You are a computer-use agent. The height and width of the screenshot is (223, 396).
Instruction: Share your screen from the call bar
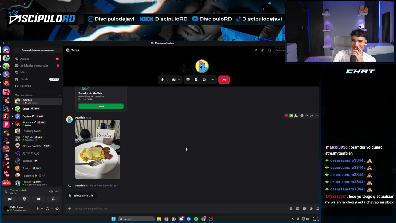click(x=188, y=80)
